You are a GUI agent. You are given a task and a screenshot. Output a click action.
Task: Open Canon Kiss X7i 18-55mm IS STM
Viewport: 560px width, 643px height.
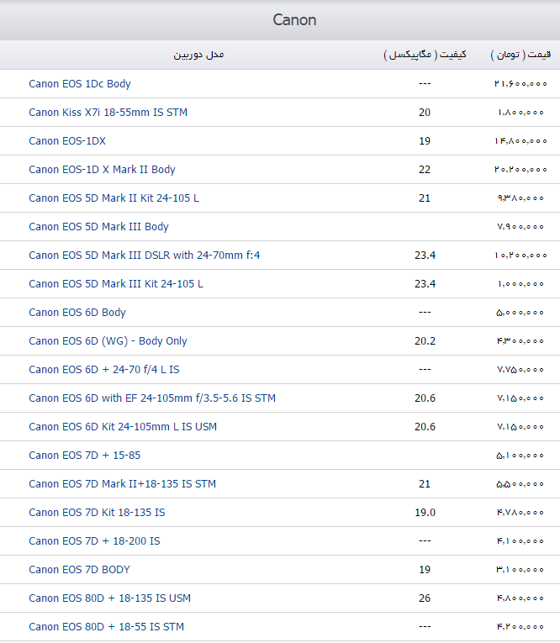(x=108, y=113)
